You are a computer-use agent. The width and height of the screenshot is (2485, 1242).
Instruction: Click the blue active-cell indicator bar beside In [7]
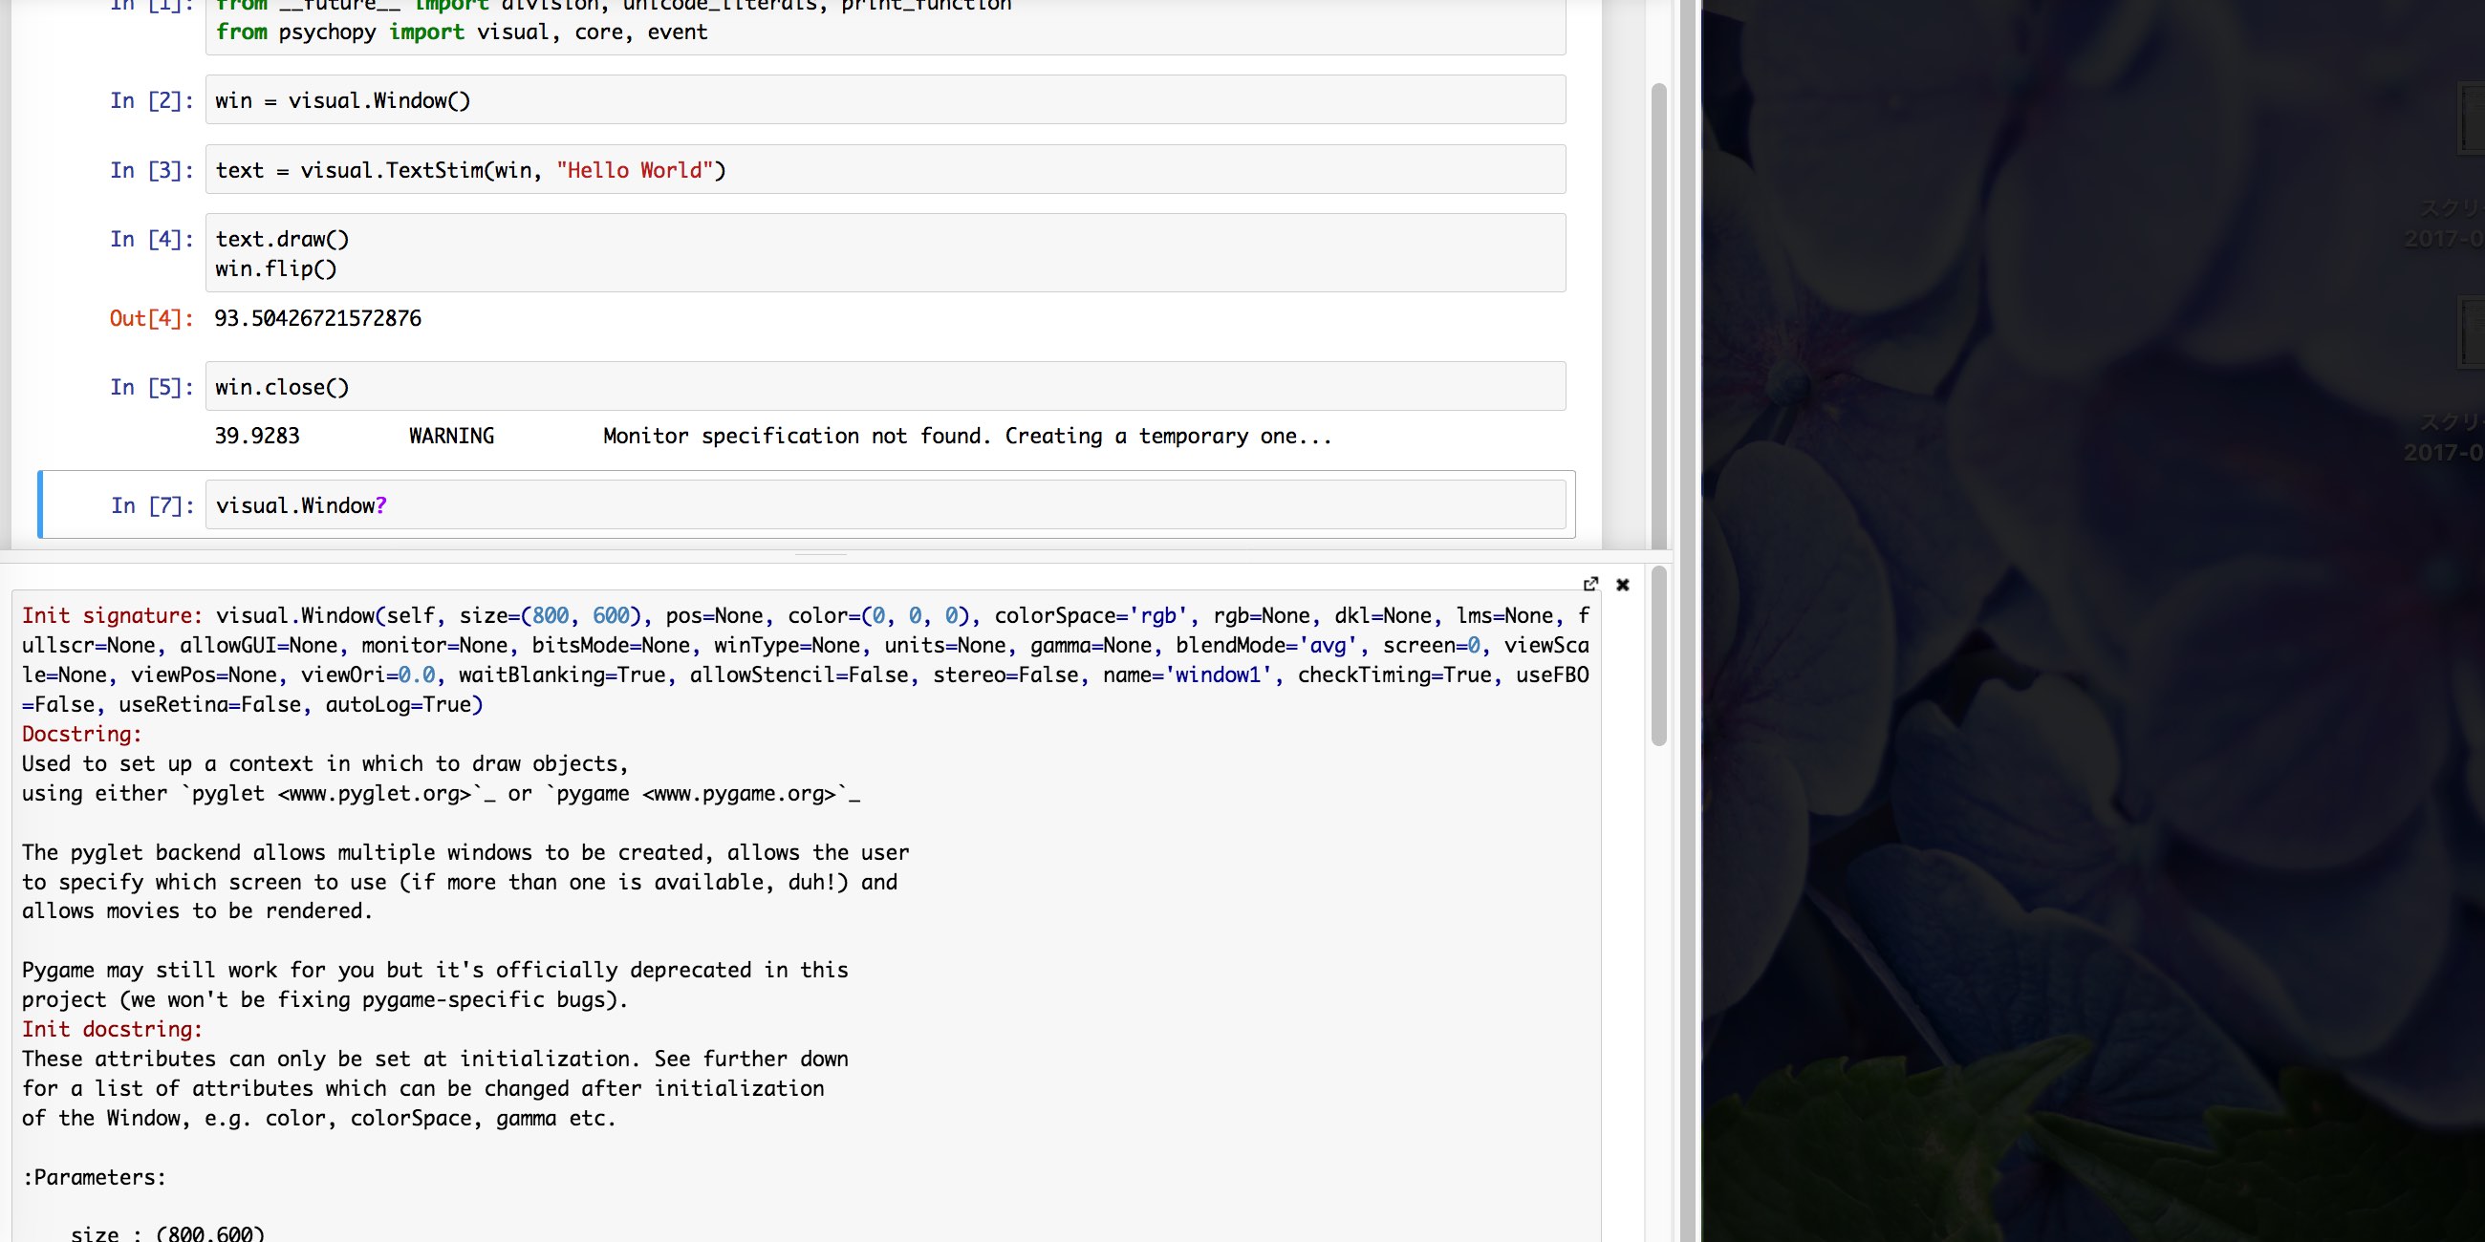pos(40,503)
